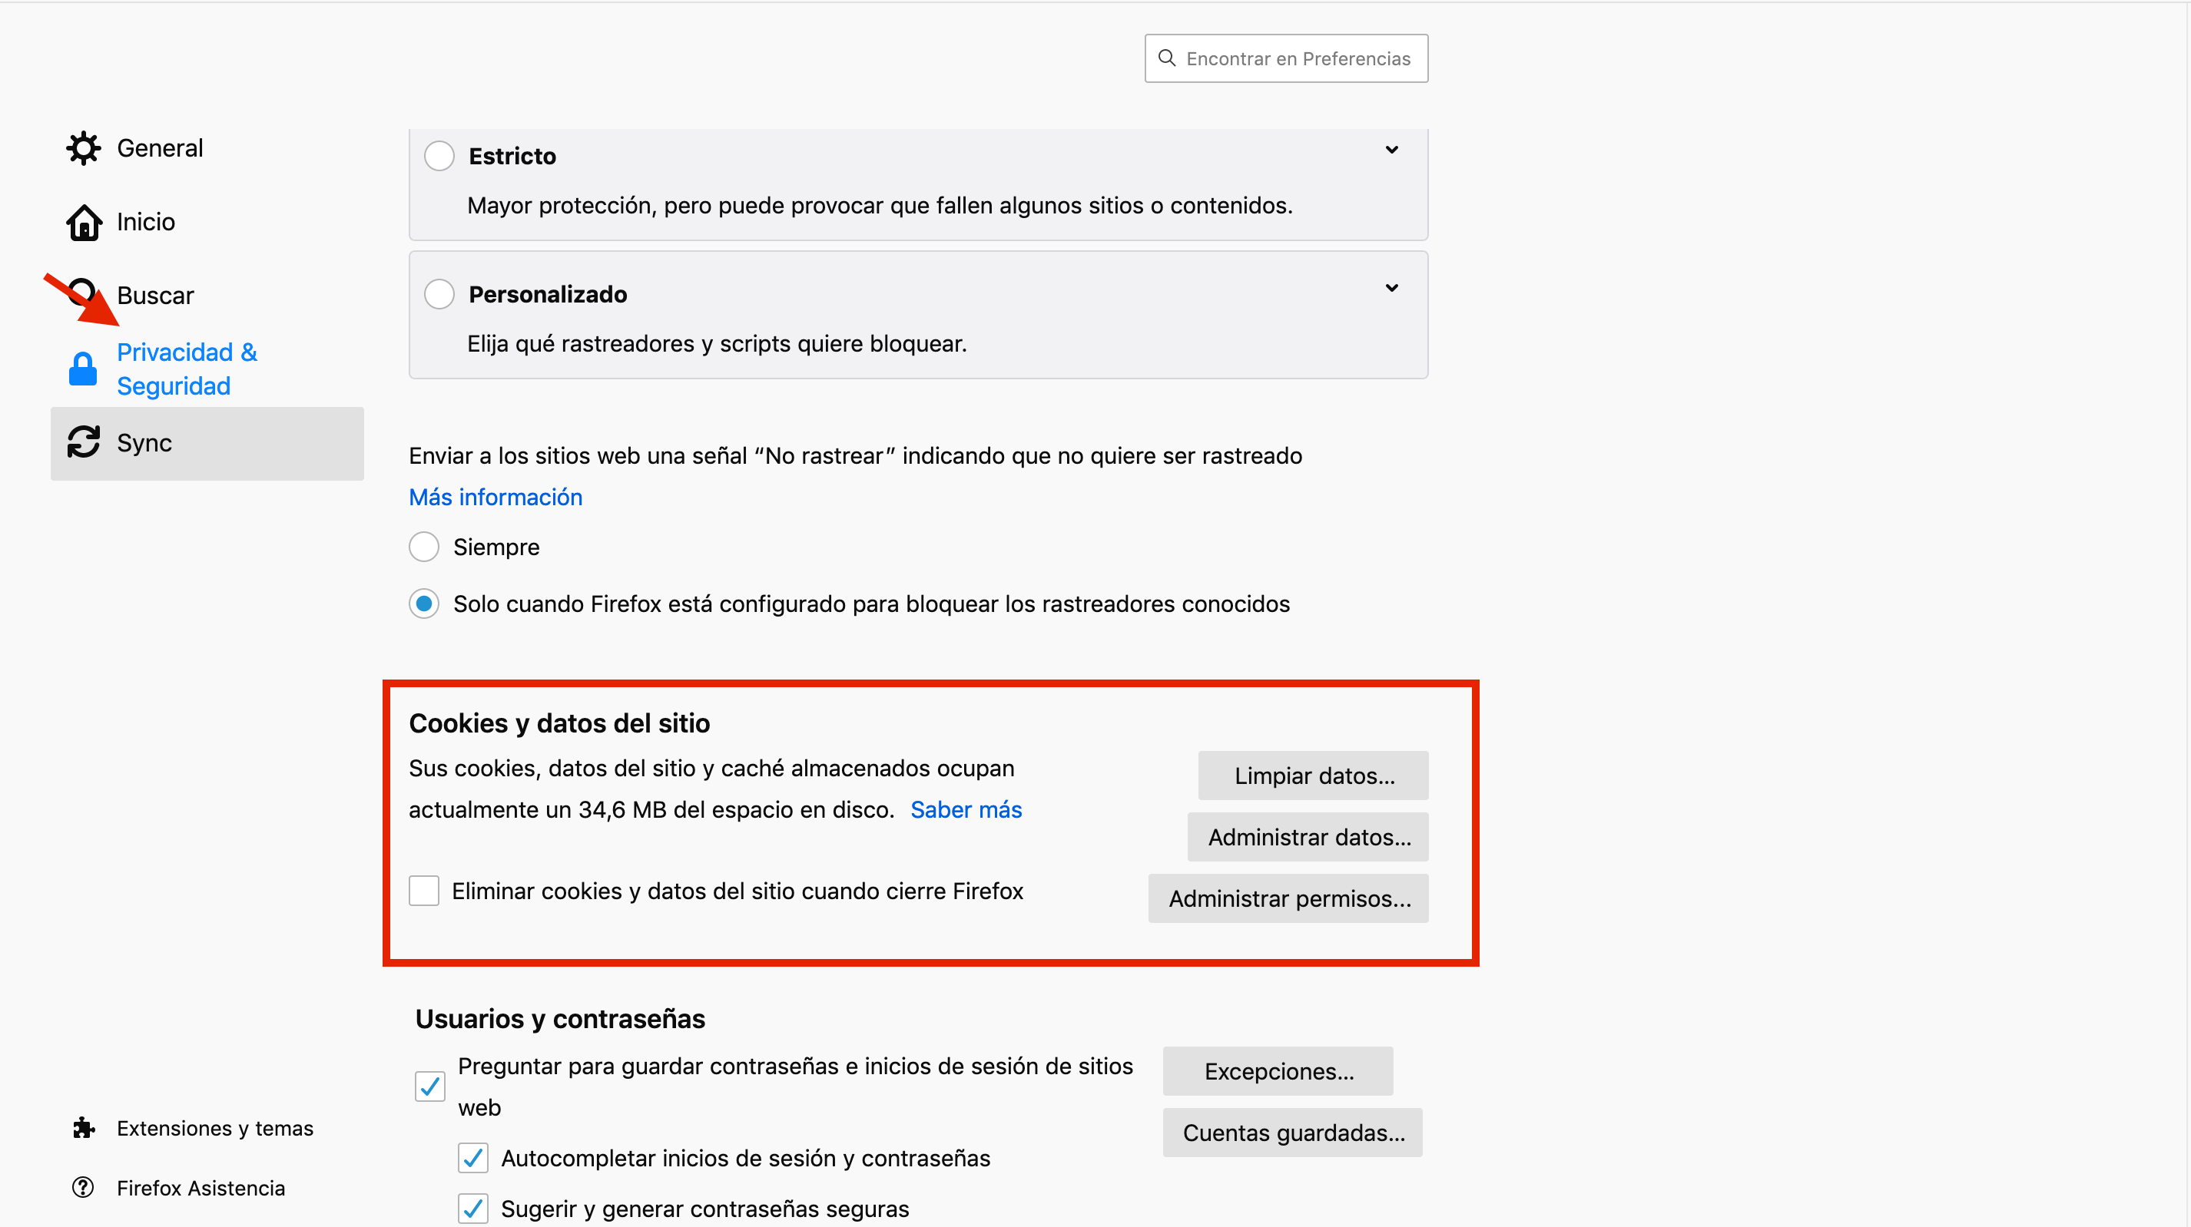Image resolution: width=2191 pixels, height=1227 pixels.
Task: Click the General gear icon
Action: click(83, 148)
